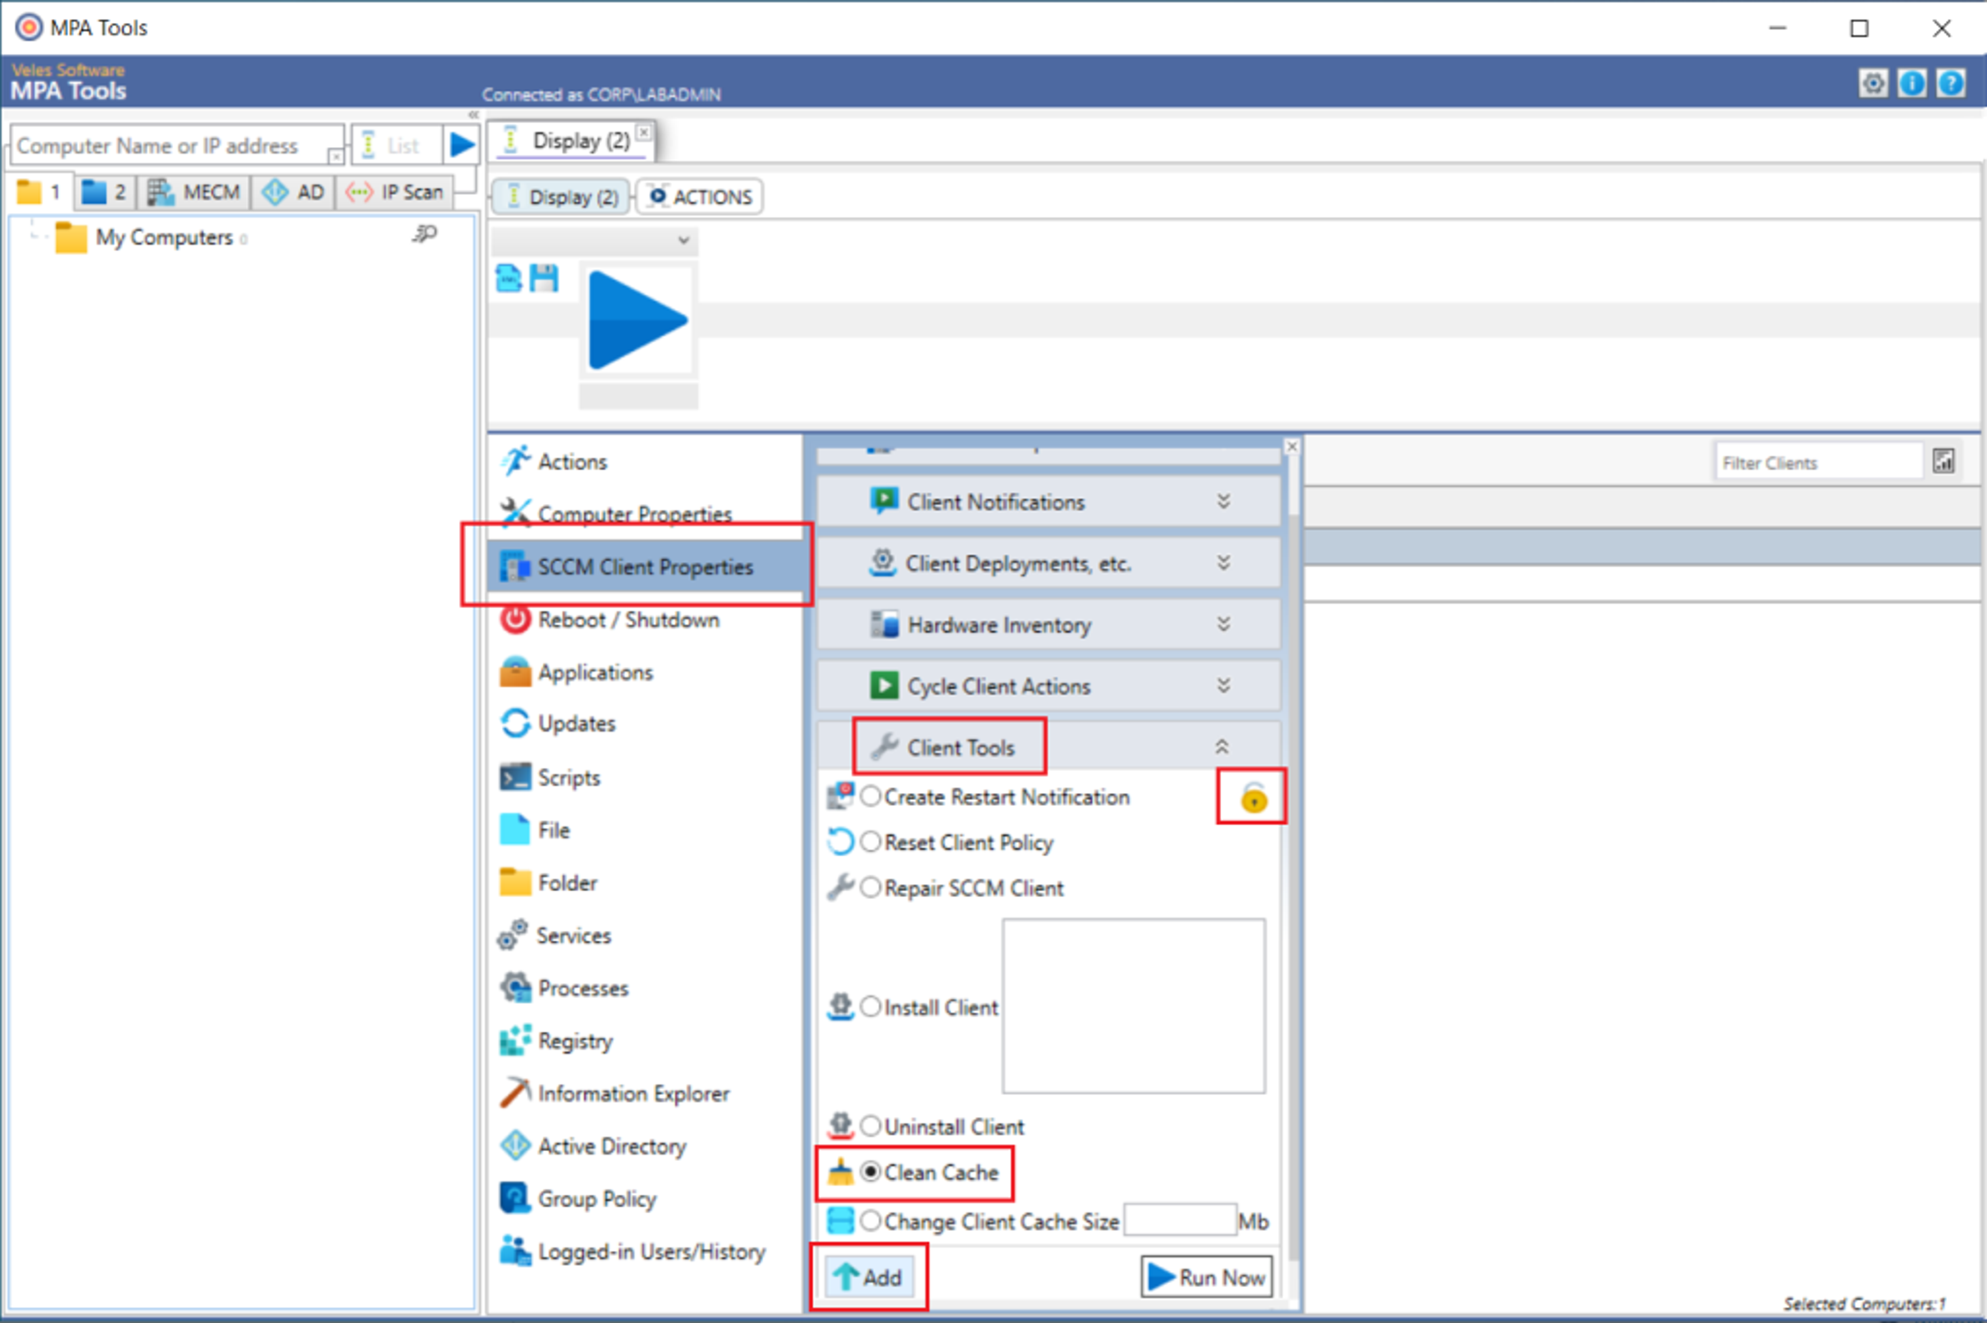Select Uninstall Client radio
1987x1323 pixels.
coord(870,1126)
